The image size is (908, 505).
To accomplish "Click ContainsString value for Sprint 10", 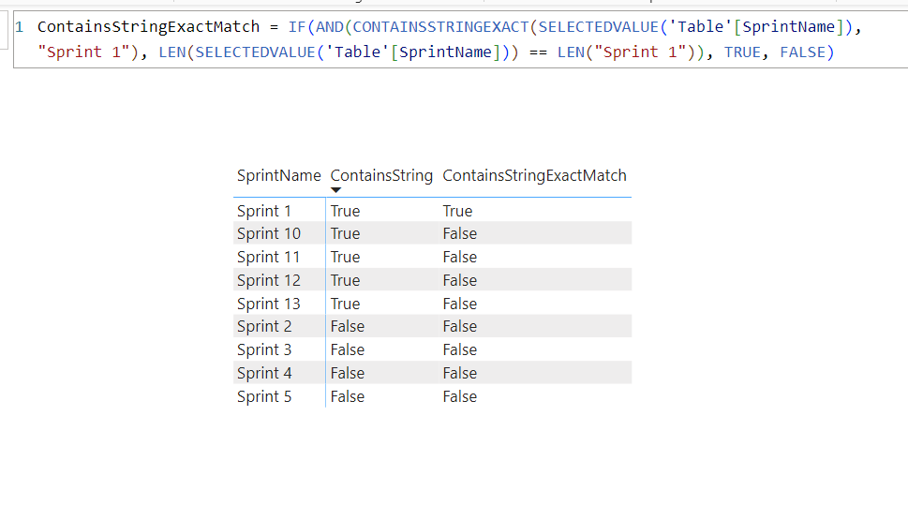I will [345, 233].
